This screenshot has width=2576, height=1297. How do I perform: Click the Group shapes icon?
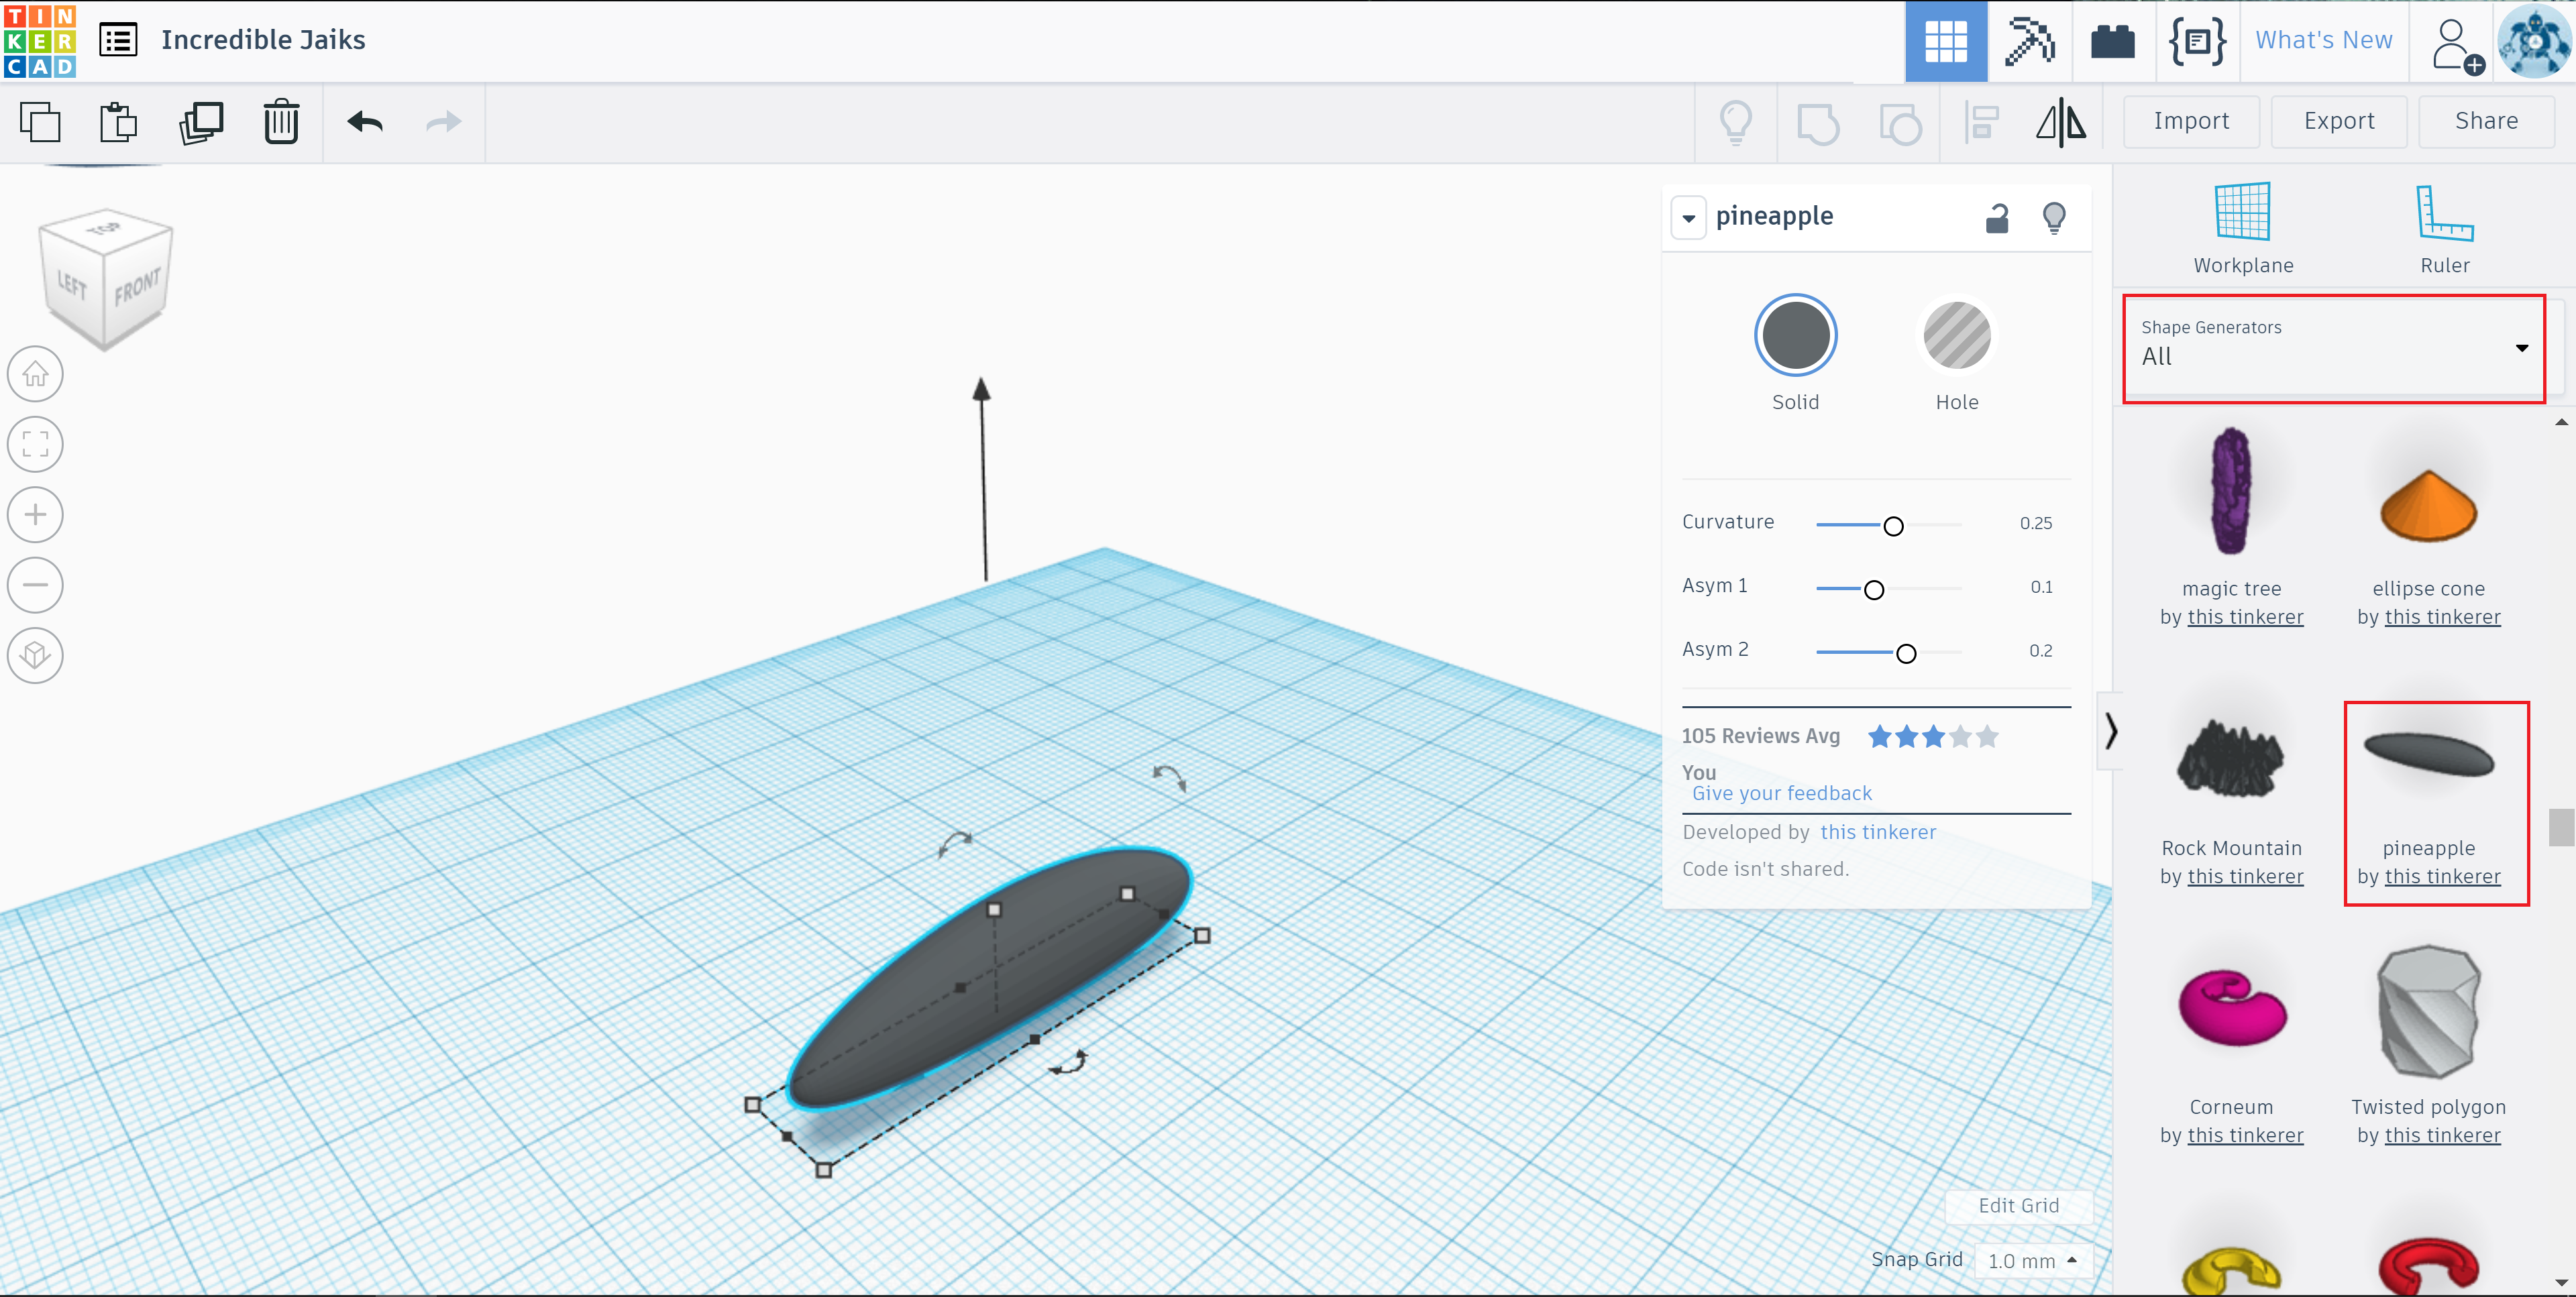point(1817,124)
